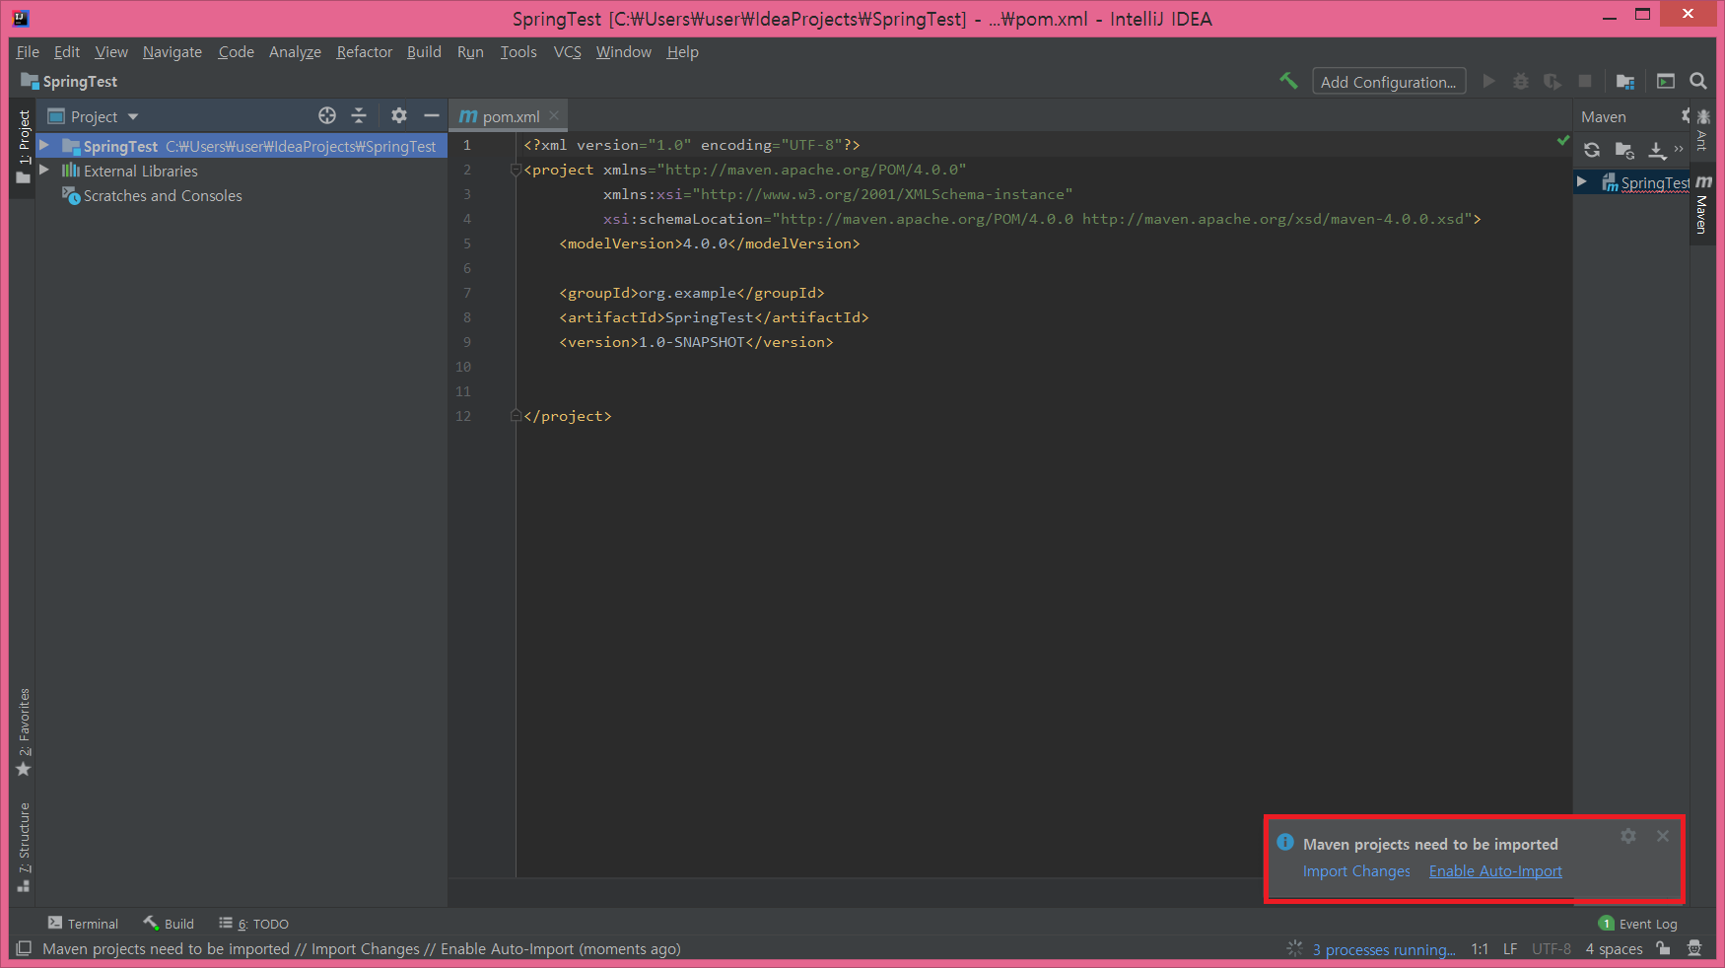Viewport: 1725px width, 968px height.
Task: Click the notification popup settings gear
Action: [x=1628, y=836]
